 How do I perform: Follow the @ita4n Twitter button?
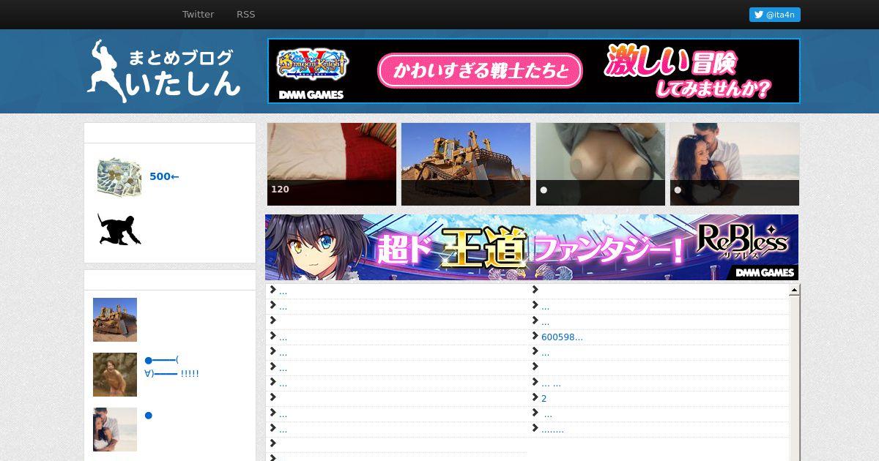pos(774,15)
